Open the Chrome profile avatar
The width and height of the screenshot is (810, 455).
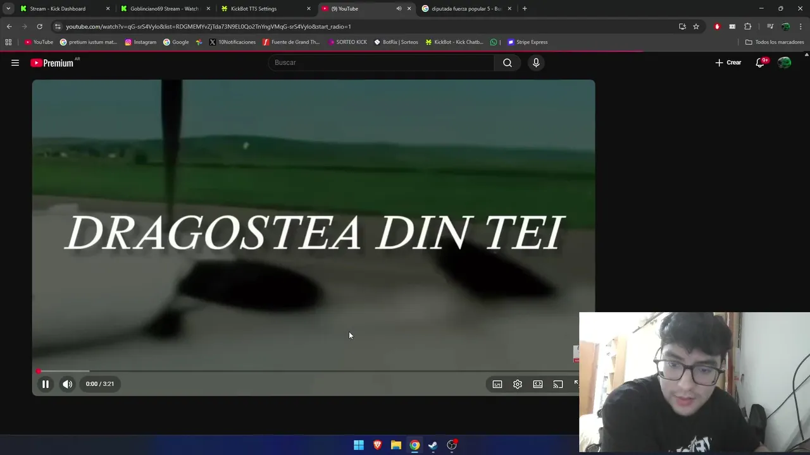click(x=785, y=27)
